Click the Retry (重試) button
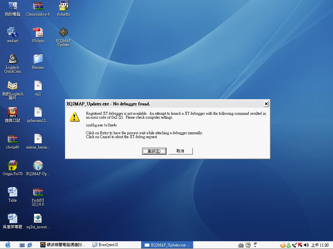Image resolution: width=333 pixels, height=249 pixels. 154,151
